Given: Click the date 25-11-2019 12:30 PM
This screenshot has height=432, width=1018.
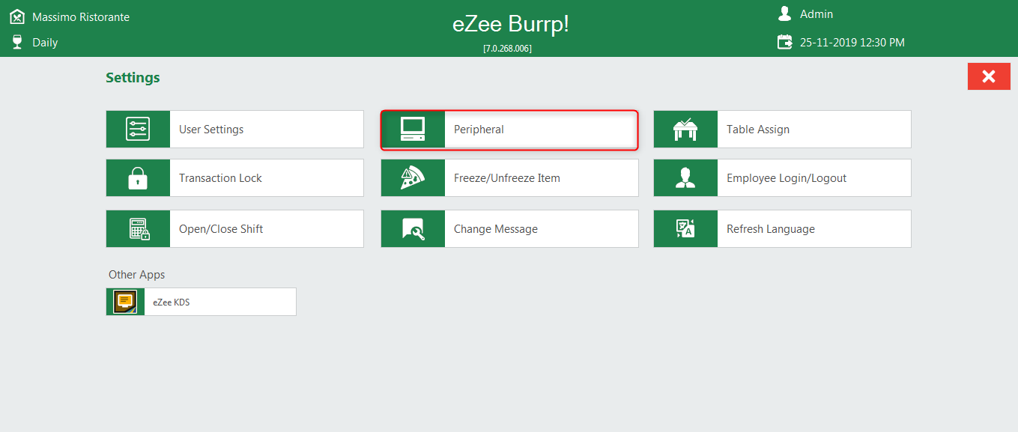Looking at the screenshot, I should coord(852,43).
